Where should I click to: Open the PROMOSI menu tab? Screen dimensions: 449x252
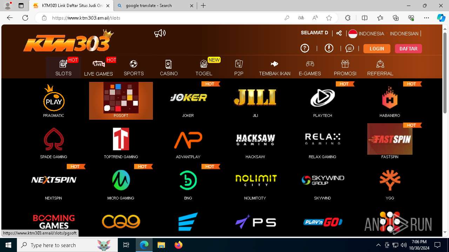point(345,68)
